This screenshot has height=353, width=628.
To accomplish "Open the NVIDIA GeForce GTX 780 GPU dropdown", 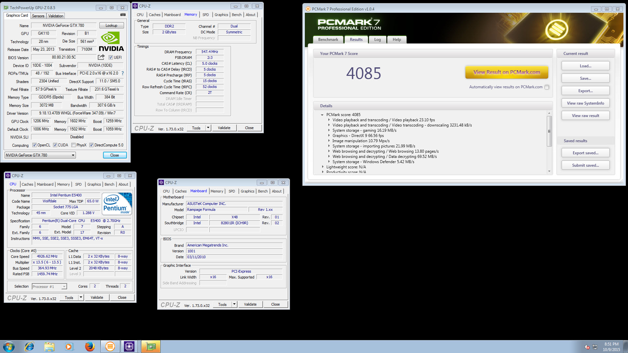I will (x=40, y=155).
